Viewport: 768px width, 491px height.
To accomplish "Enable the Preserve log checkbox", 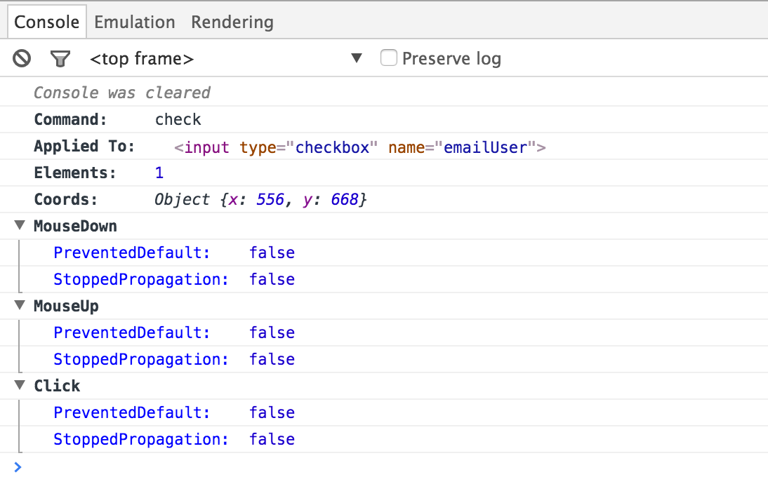I will pos(389,58).
